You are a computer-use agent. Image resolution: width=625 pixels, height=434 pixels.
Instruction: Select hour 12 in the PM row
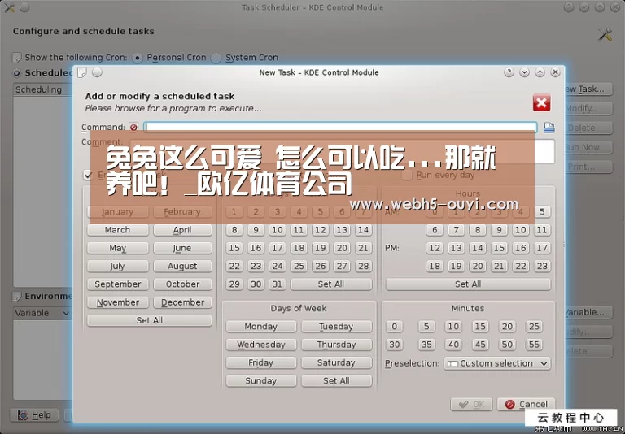tap(435, 248)
